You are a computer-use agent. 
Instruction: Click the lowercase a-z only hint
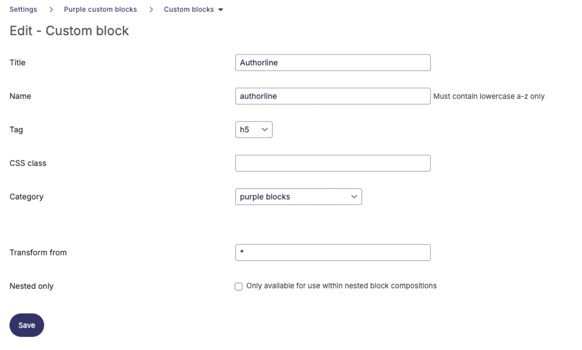(x=489, y=96)
